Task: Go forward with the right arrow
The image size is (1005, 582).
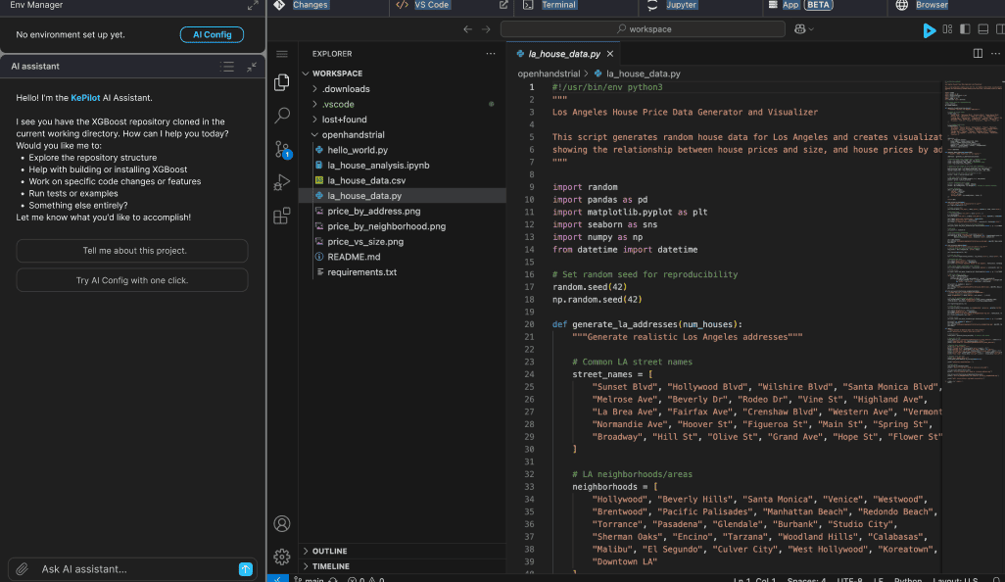Action: 486,29
